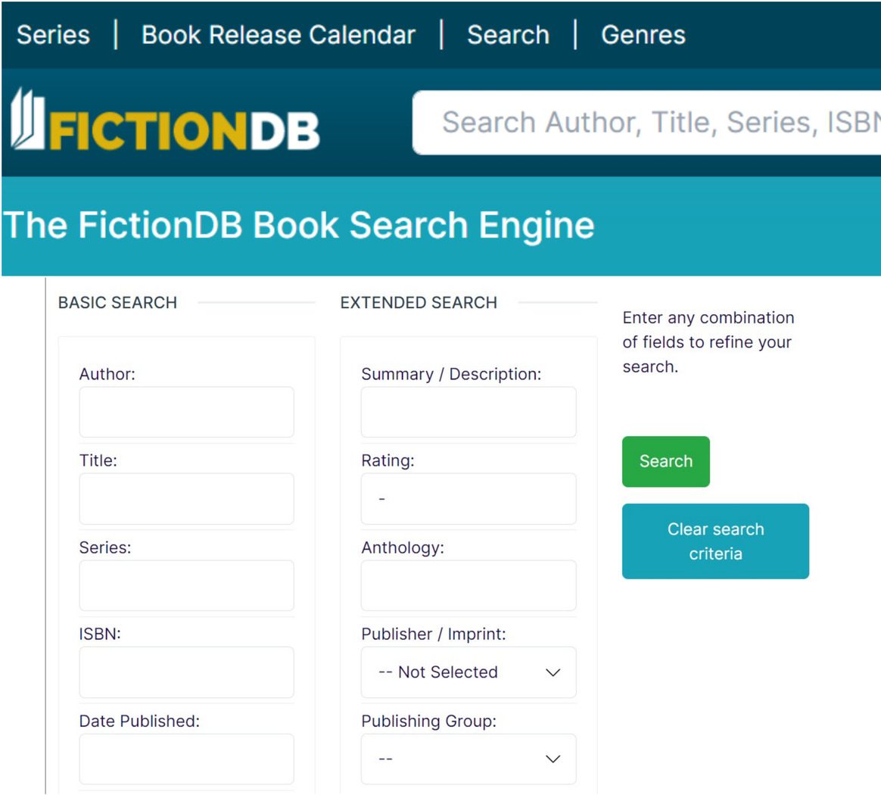This screenshot has height=795, width=881.
Task: Click Clear search criteria
Action: [714, 541]
